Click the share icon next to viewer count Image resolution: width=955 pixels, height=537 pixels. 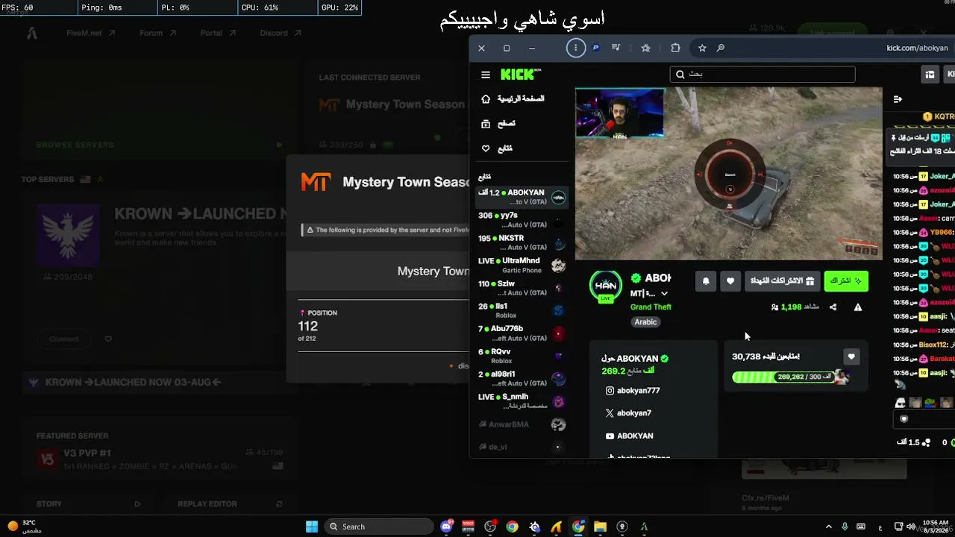pyautogui.click(x=833, y=307)
